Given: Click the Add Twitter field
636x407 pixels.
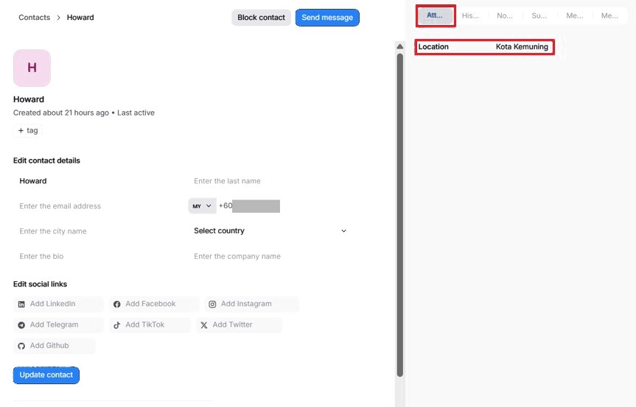Looking at the screenshot, I should tap(239, 325).
